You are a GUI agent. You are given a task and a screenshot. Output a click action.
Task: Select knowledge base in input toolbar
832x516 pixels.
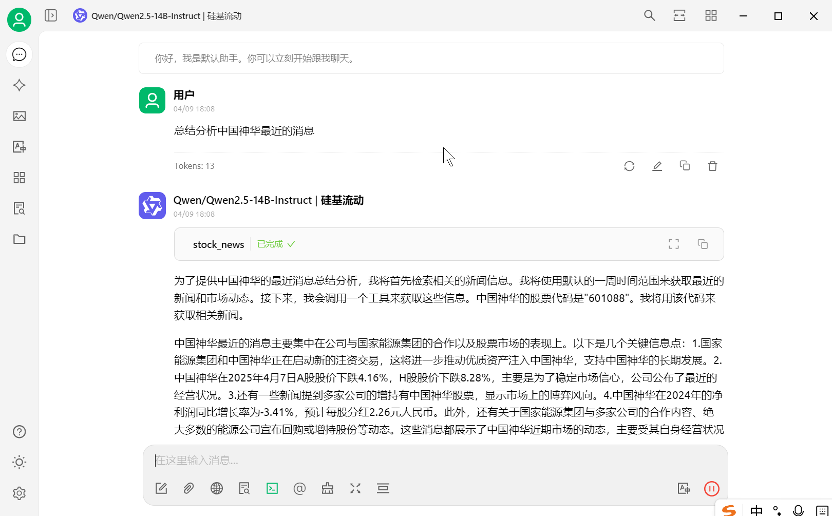coord(244,488)
